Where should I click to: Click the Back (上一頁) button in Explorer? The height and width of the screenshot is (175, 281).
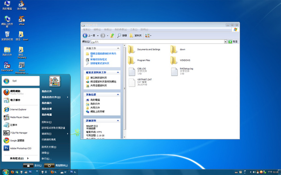(x=89, y=35)
